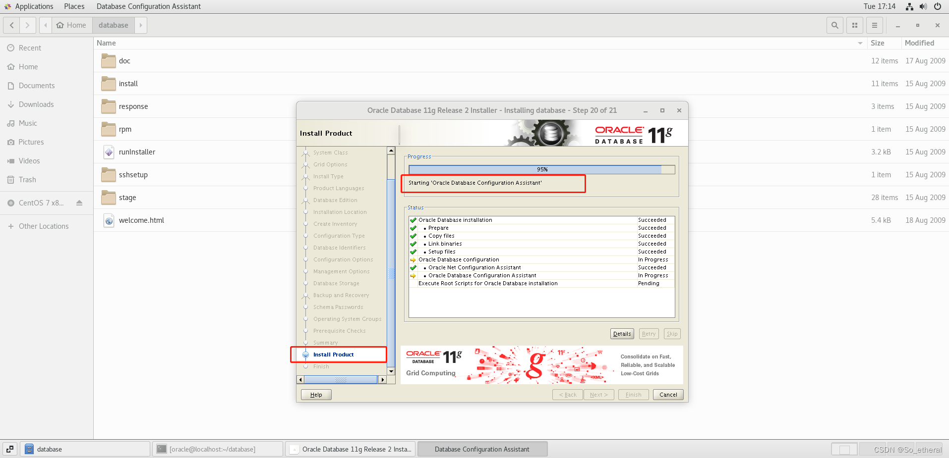Open the hamburger options menu
The image size is (949, 458).
tap(874, 25)
